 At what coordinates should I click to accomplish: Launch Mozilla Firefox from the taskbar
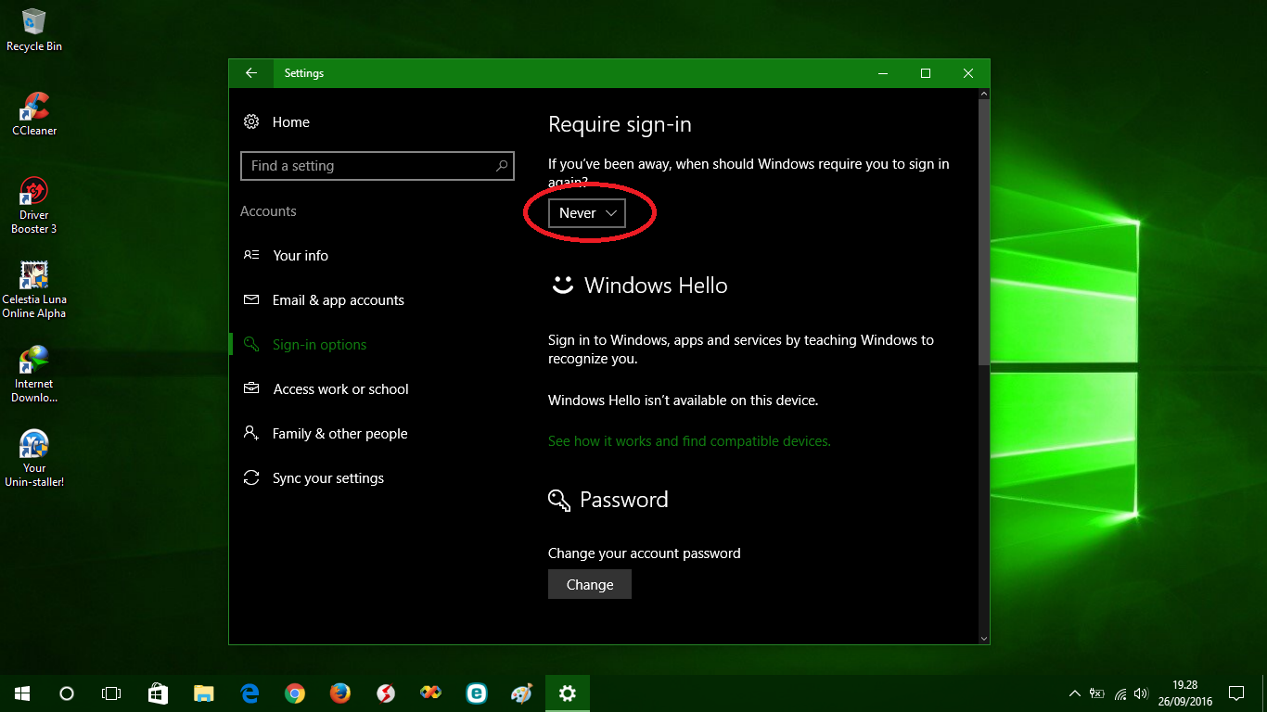pos(339,693)
